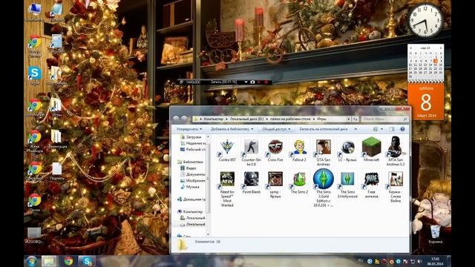Click Записать на оптический диск
The height and width of the screenshot is (267, 475).
click(324, 129)
